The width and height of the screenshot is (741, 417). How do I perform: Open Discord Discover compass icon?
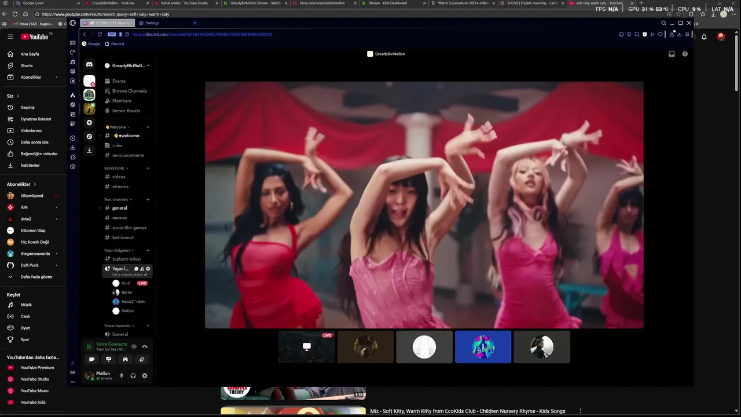(89, 137)
